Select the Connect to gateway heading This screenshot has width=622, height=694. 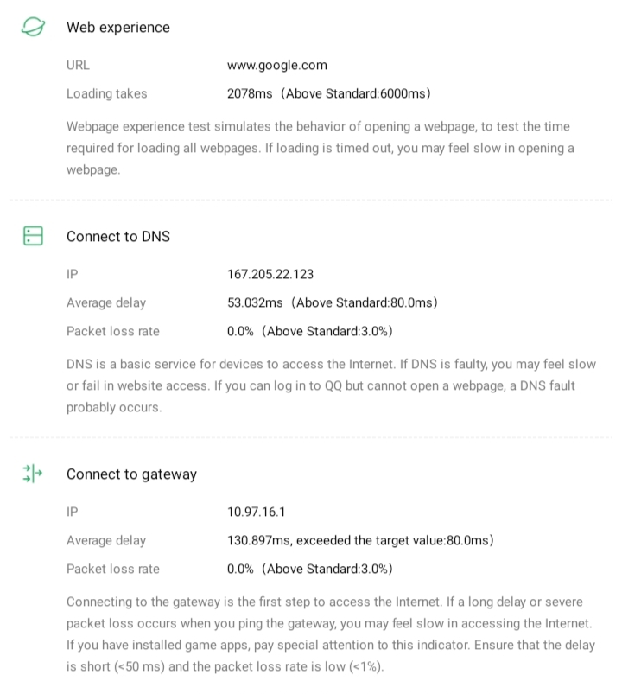pos(131,474)
